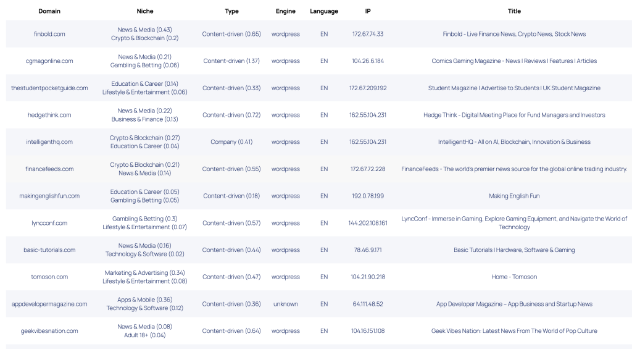The image size is (632, 349).
Task: Click the IP column header
Action: tap(368, 11)
